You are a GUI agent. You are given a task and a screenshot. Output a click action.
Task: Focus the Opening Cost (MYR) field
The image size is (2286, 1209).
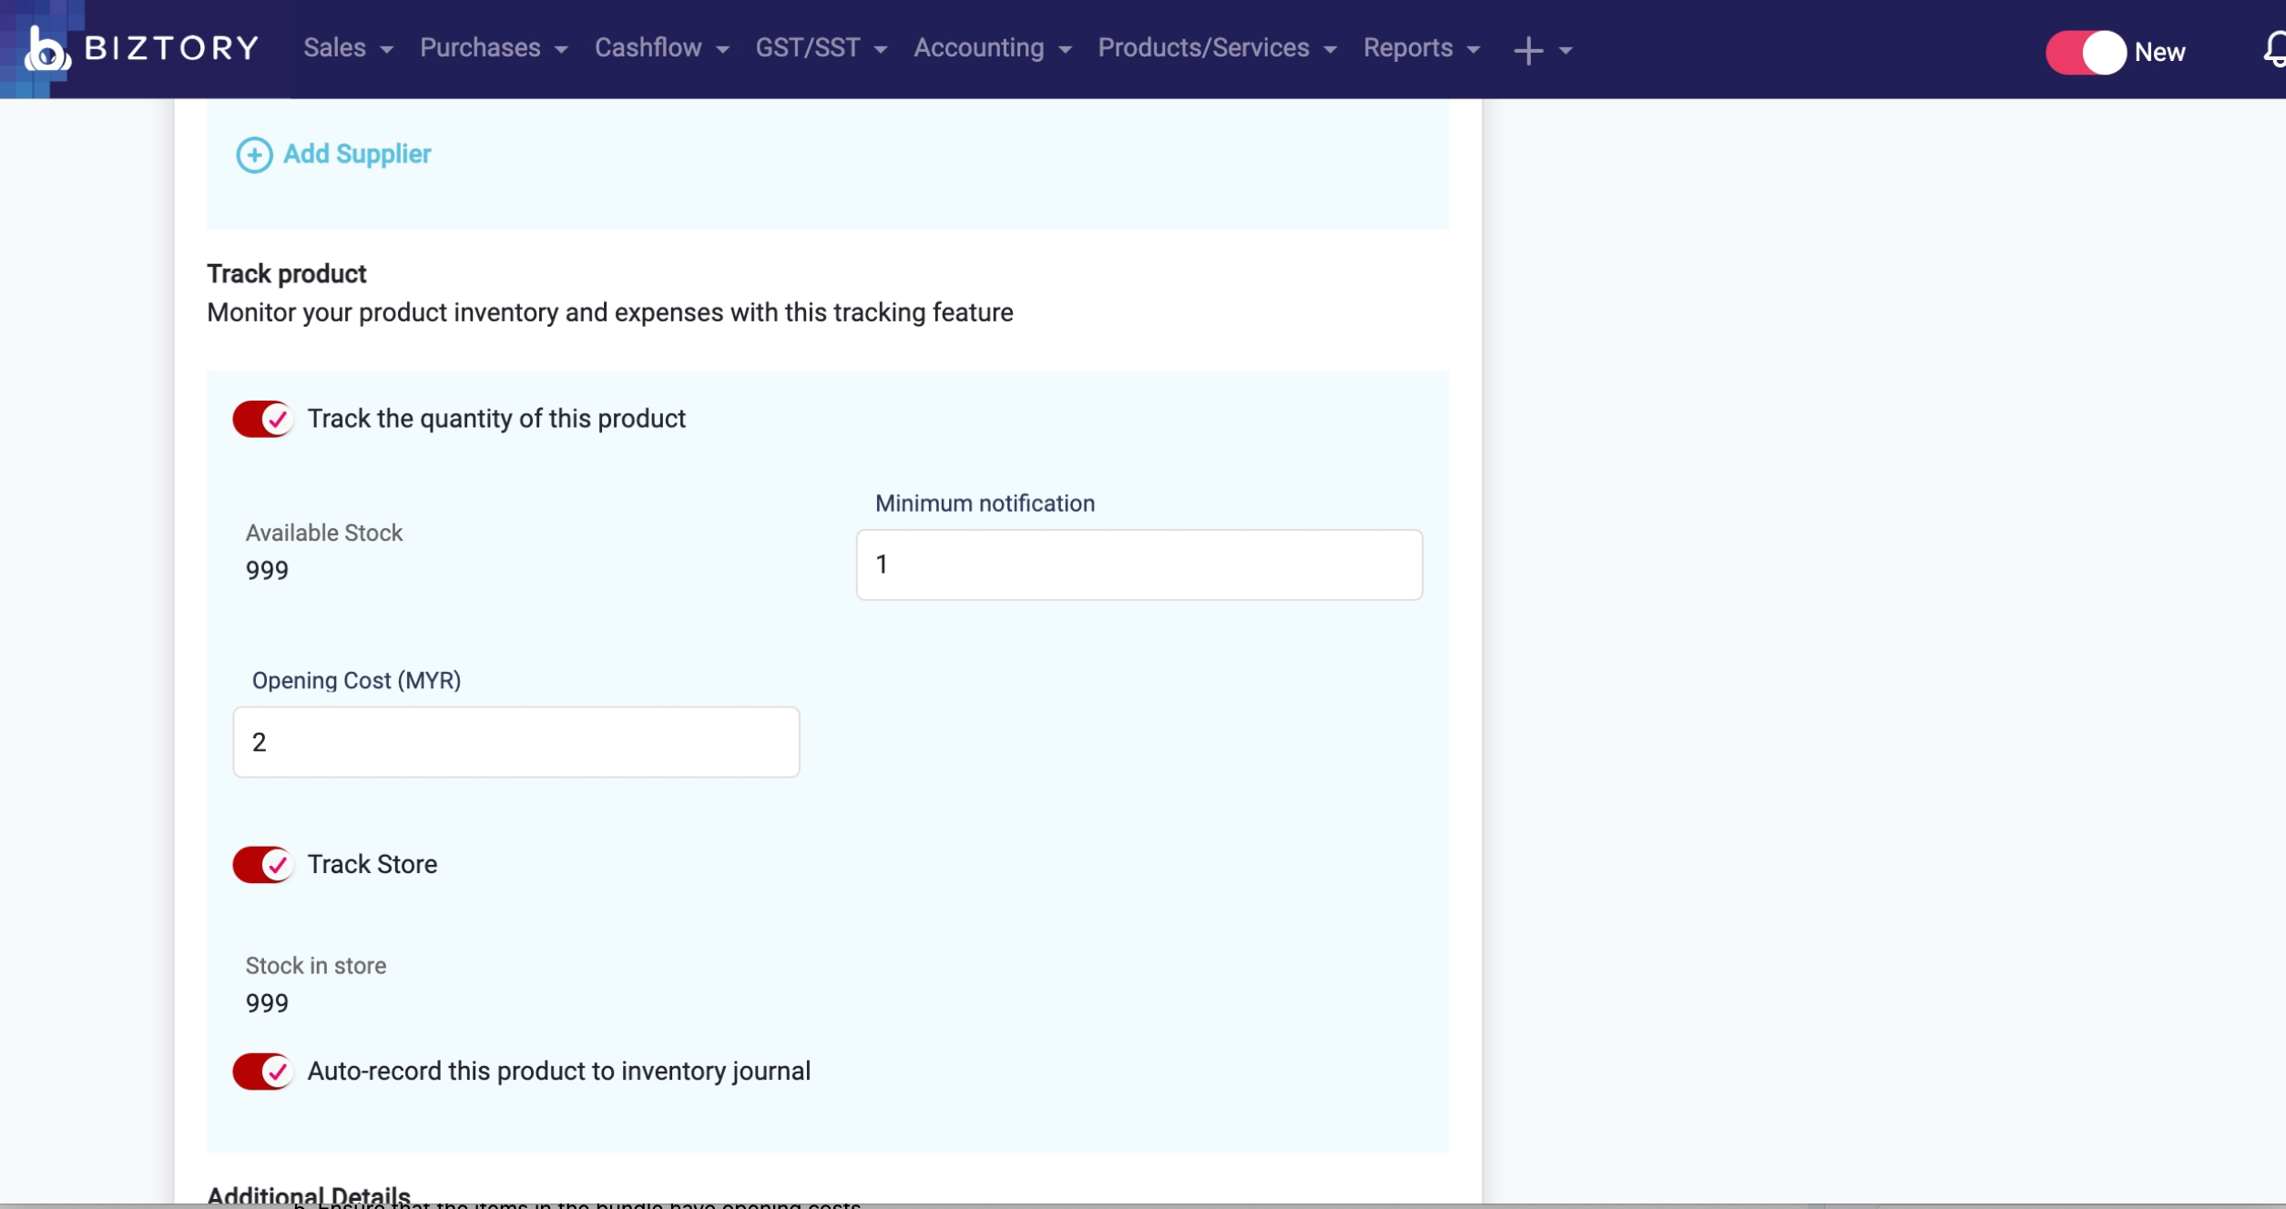point(515,742)
